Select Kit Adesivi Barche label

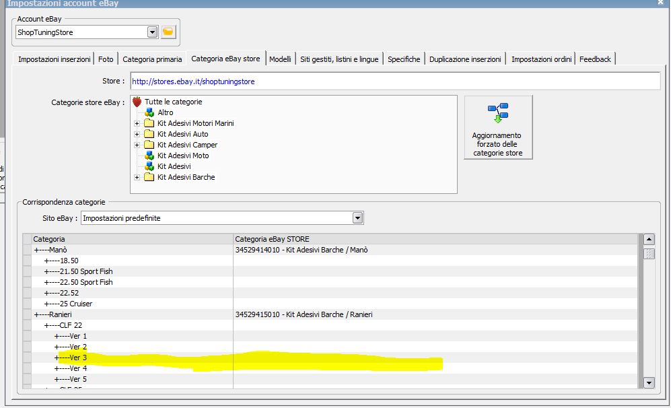point(186,177)
